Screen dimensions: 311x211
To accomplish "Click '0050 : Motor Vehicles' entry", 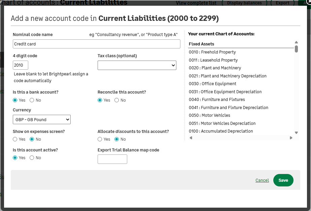I will pos(209,115).
